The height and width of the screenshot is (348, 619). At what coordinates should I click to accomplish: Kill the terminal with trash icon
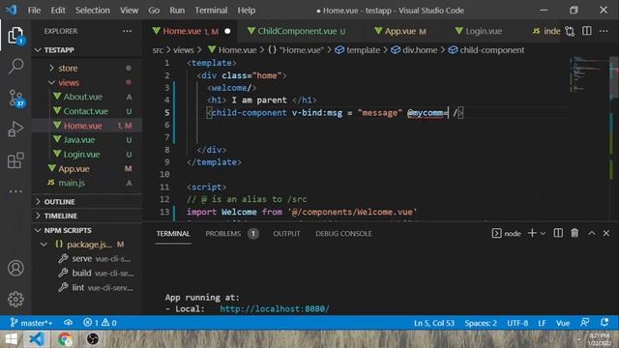575,233
